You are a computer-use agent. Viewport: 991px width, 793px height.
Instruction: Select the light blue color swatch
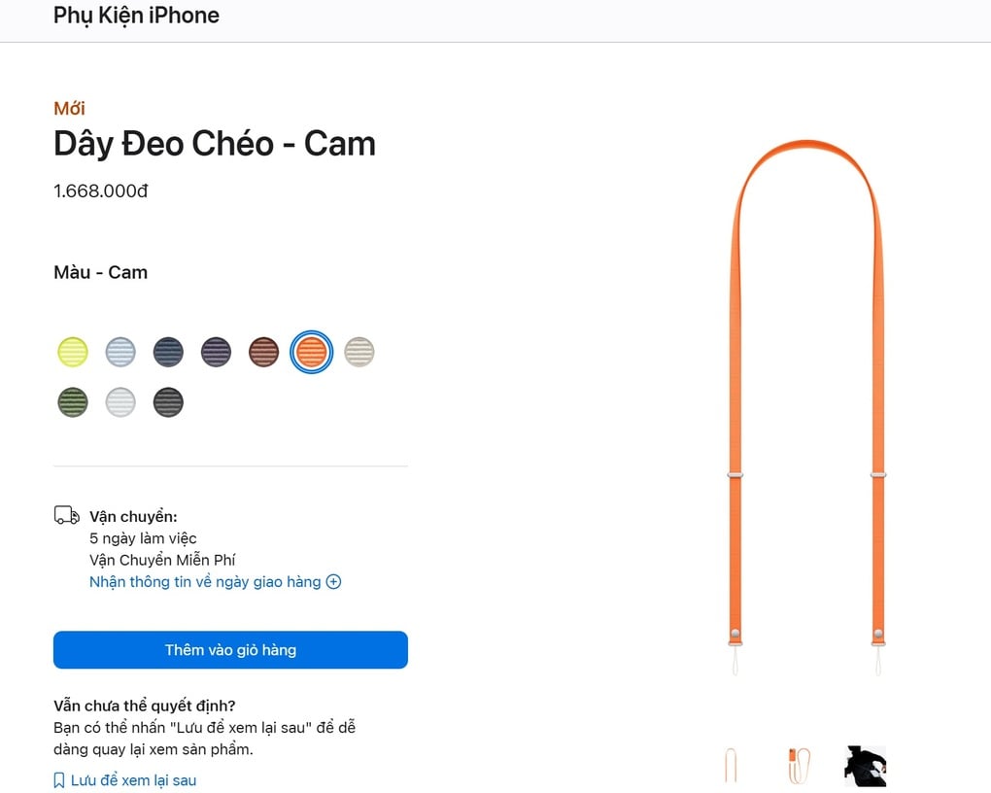point(120,352)
